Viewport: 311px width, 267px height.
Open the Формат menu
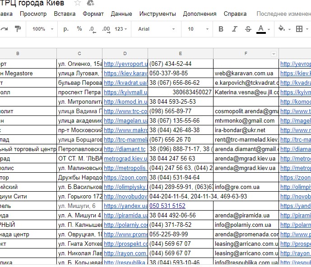click(93, 14)
